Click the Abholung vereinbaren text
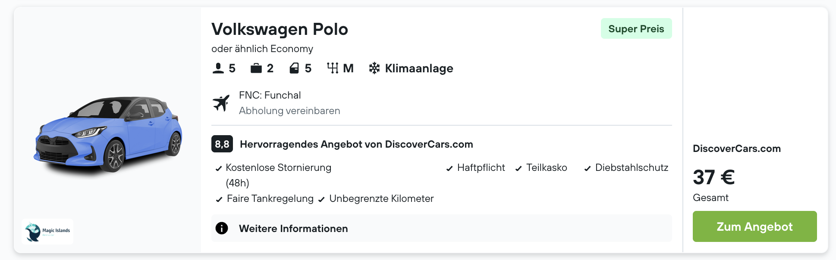Screen dimensions: 836x260 pyautogui.click(x=289, y=111)
